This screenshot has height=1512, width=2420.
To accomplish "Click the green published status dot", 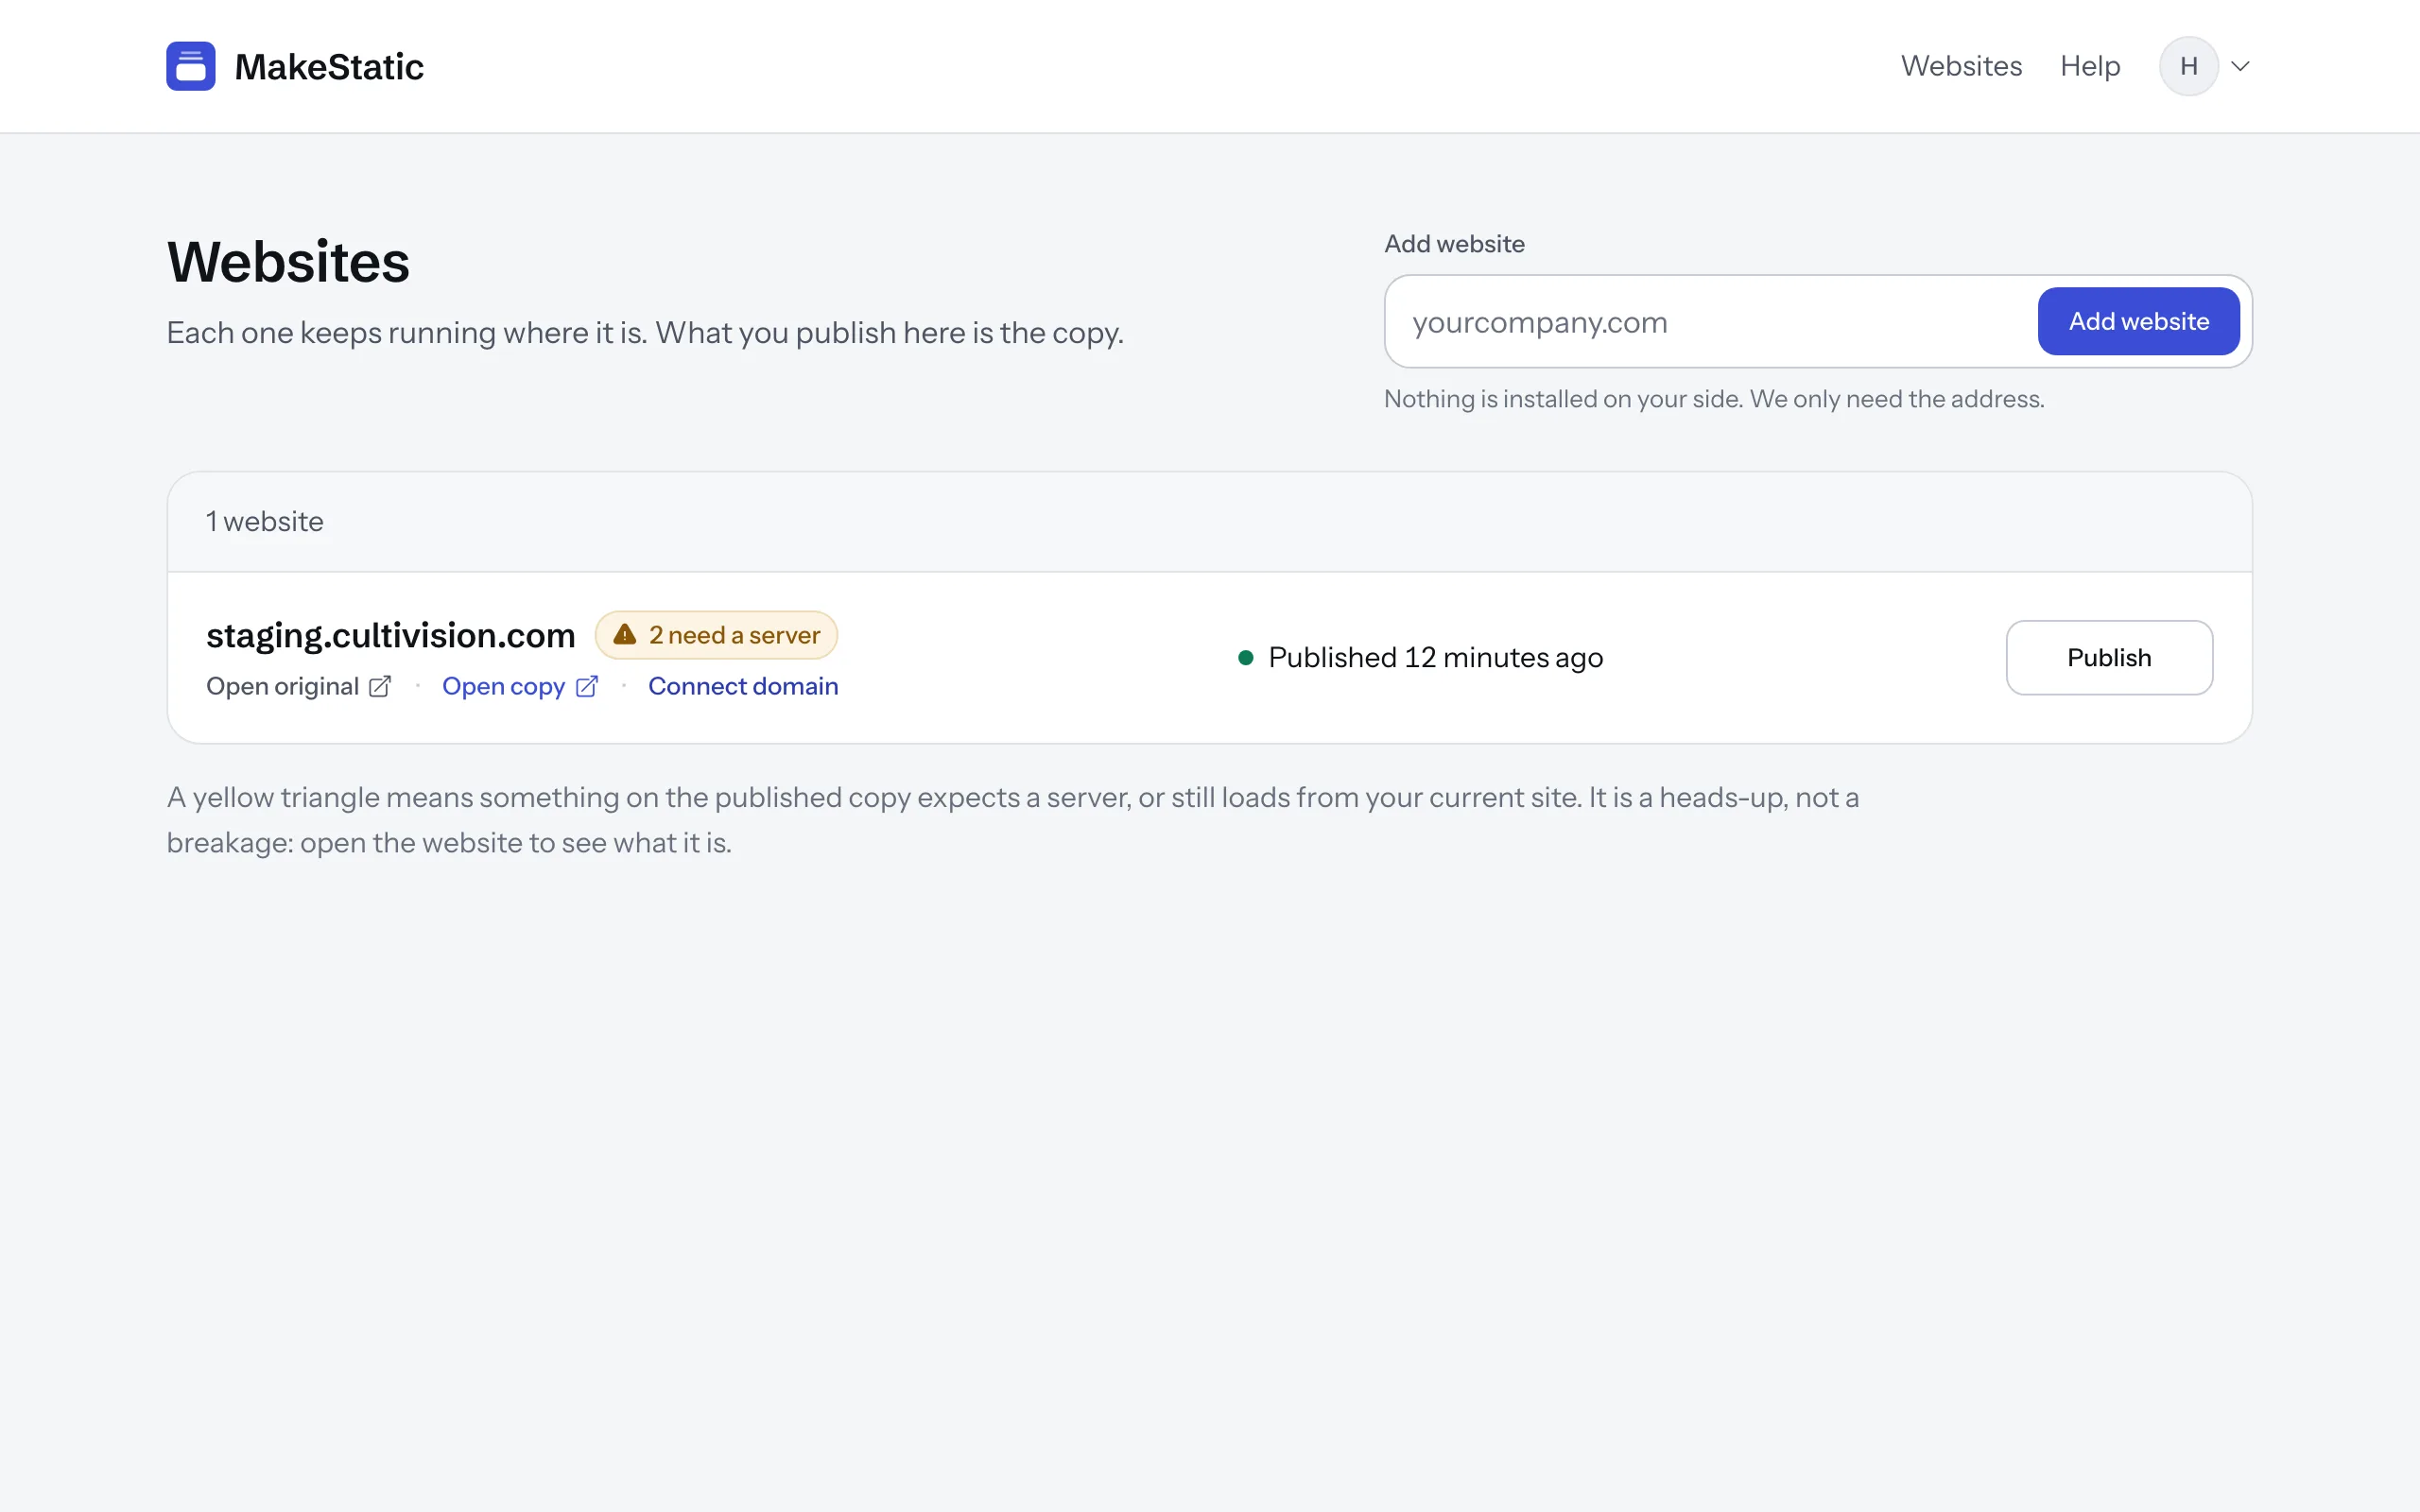I will (1246, 657).
